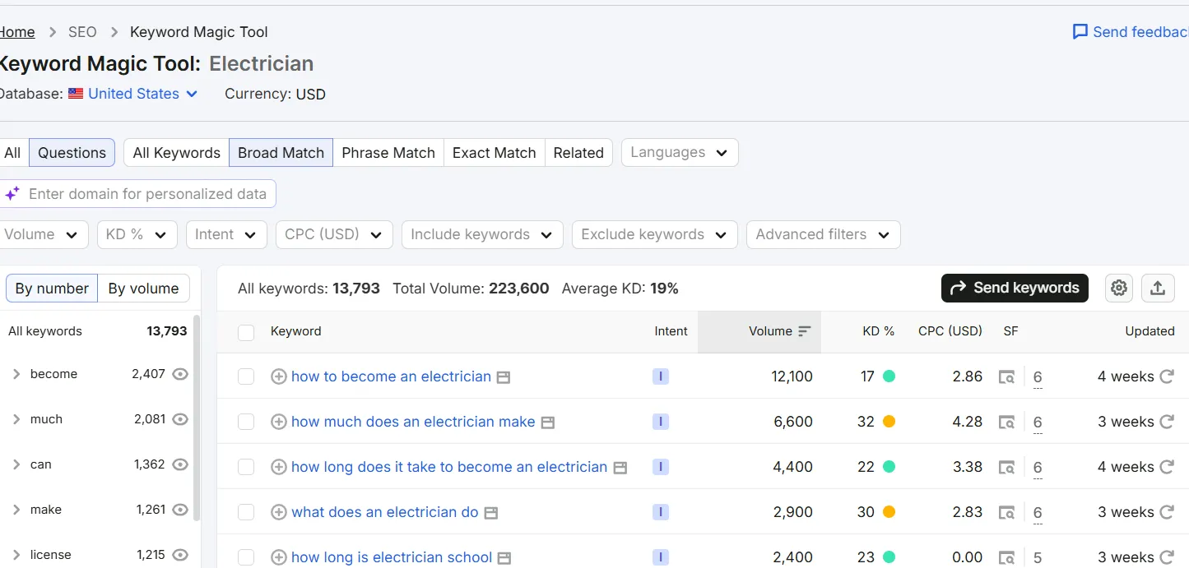Screen dimensions: 1189x568
Task: Expand the 'become' keyword group
Action: click(16, 374)
